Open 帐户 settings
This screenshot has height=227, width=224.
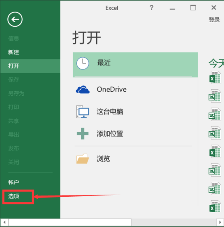(x=14, y=182)
